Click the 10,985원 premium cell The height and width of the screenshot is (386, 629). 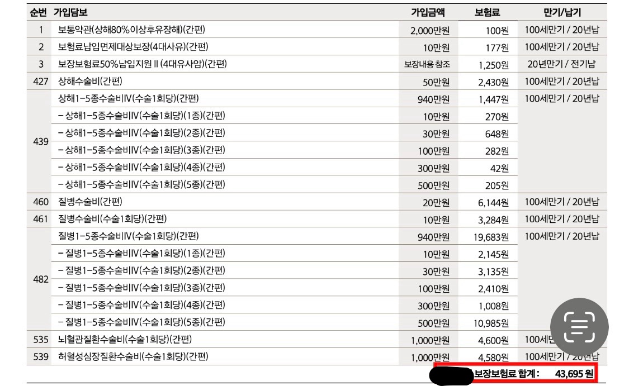(491, 323)
